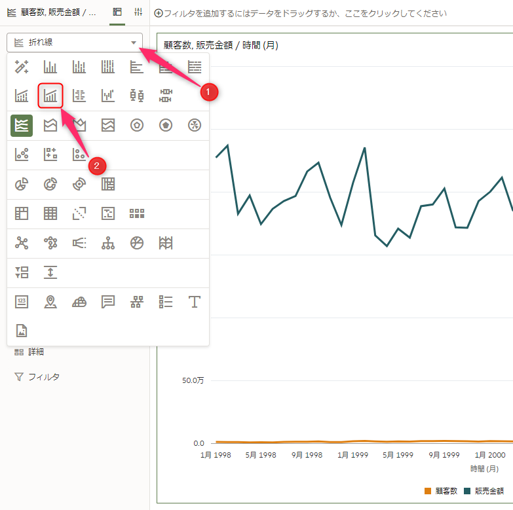Viewport: 513px width, 510px height.
Task: Pick the vertical box plot chart
Action: [137, 96]
